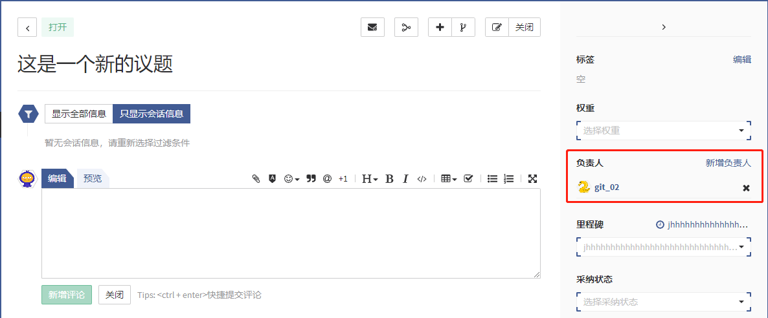Viewport: 768px width, 318px height.
Task: Insert a blockquote with the quote icon
Action: click(x=311, y=179)
